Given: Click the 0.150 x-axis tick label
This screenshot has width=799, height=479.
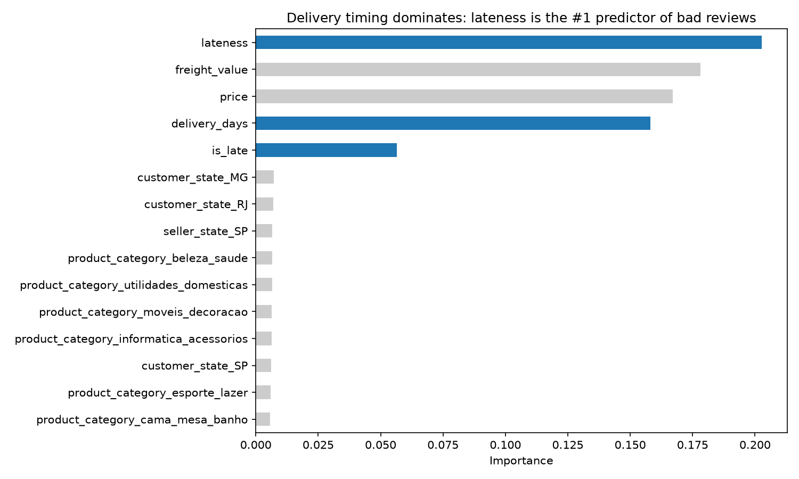Looking at the screenshot, I should point(630,445).
